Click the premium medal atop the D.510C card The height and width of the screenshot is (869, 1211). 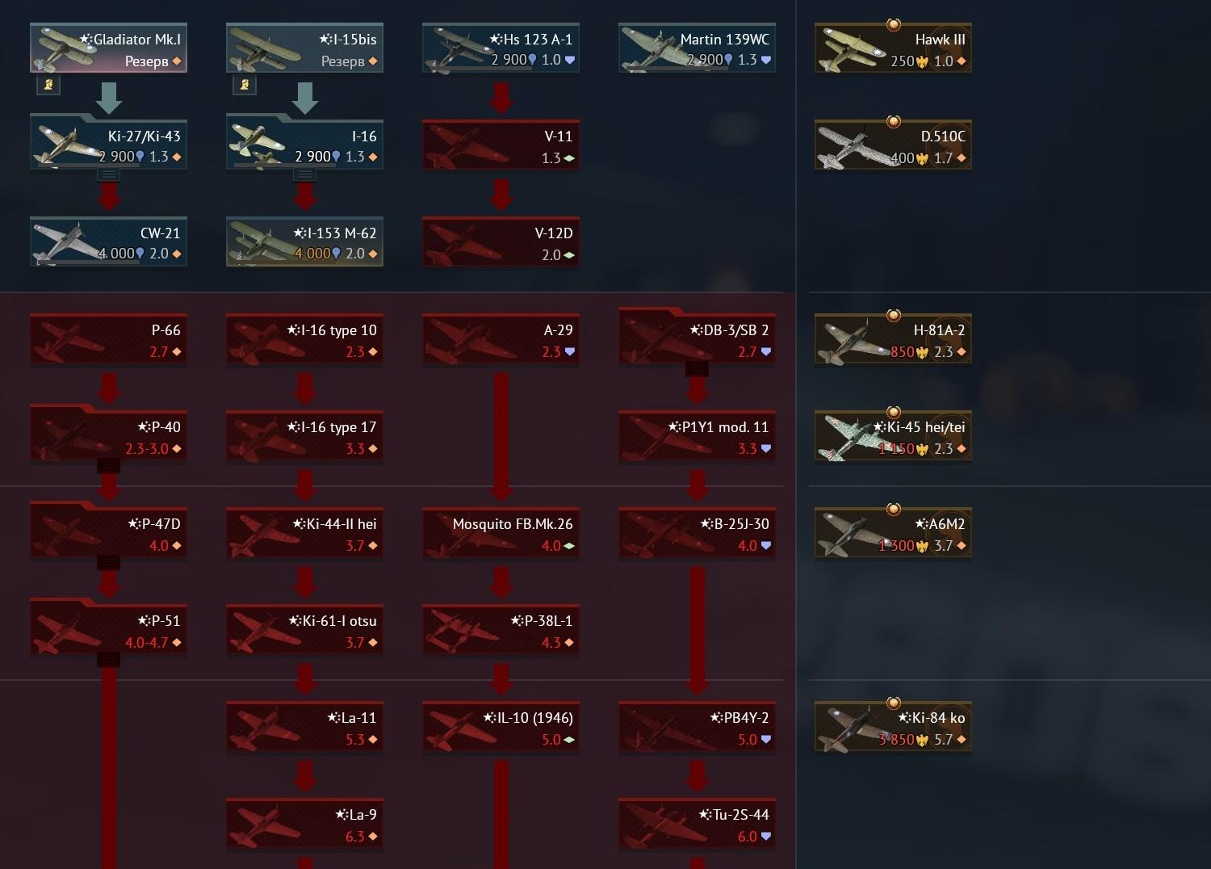(x=893, y=121)
